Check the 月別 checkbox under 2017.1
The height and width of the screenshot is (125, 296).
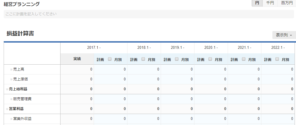point(110,59)
